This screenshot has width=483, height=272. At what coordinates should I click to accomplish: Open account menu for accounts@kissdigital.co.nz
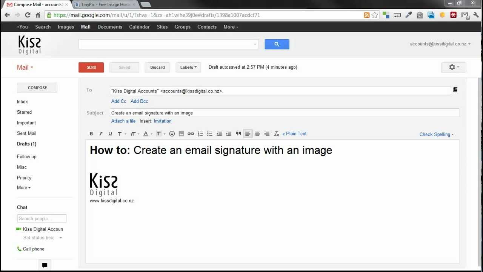coord(440,44)
